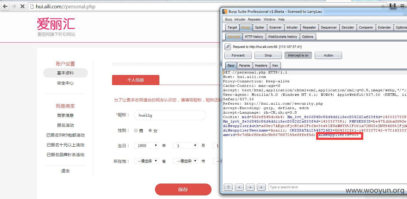The width and height of the screenshot is (407, 199).
Task: Open 报名活动 in the sidebar
Action: [x=65, y=125]
